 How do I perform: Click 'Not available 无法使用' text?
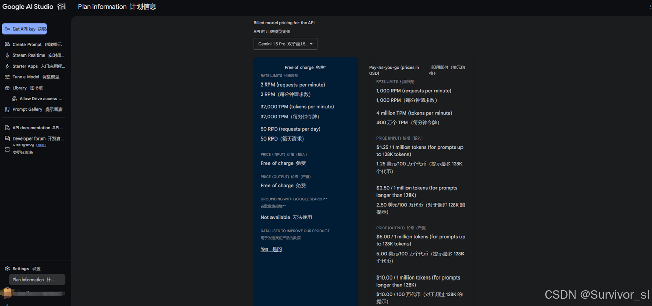coord(286,217)
